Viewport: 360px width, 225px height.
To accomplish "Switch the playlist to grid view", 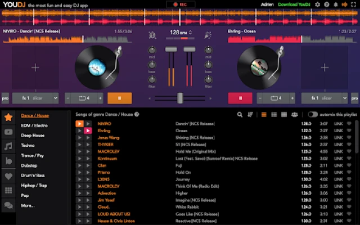I will [x=283, y=115].
